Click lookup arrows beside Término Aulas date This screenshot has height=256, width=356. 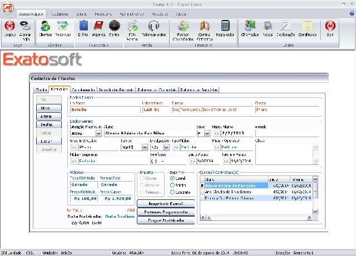[226, 161]
